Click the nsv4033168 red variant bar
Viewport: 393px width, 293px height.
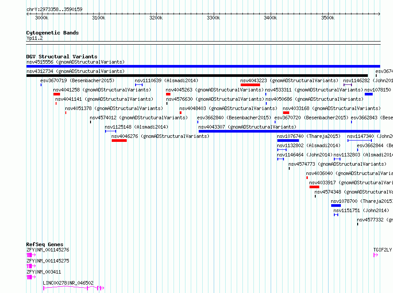[286, 113]
